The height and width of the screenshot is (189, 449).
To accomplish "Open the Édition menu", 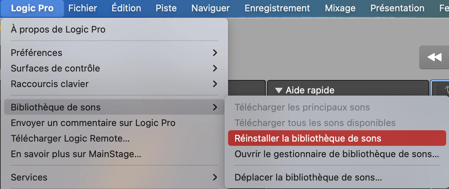I will pos(126,8).
